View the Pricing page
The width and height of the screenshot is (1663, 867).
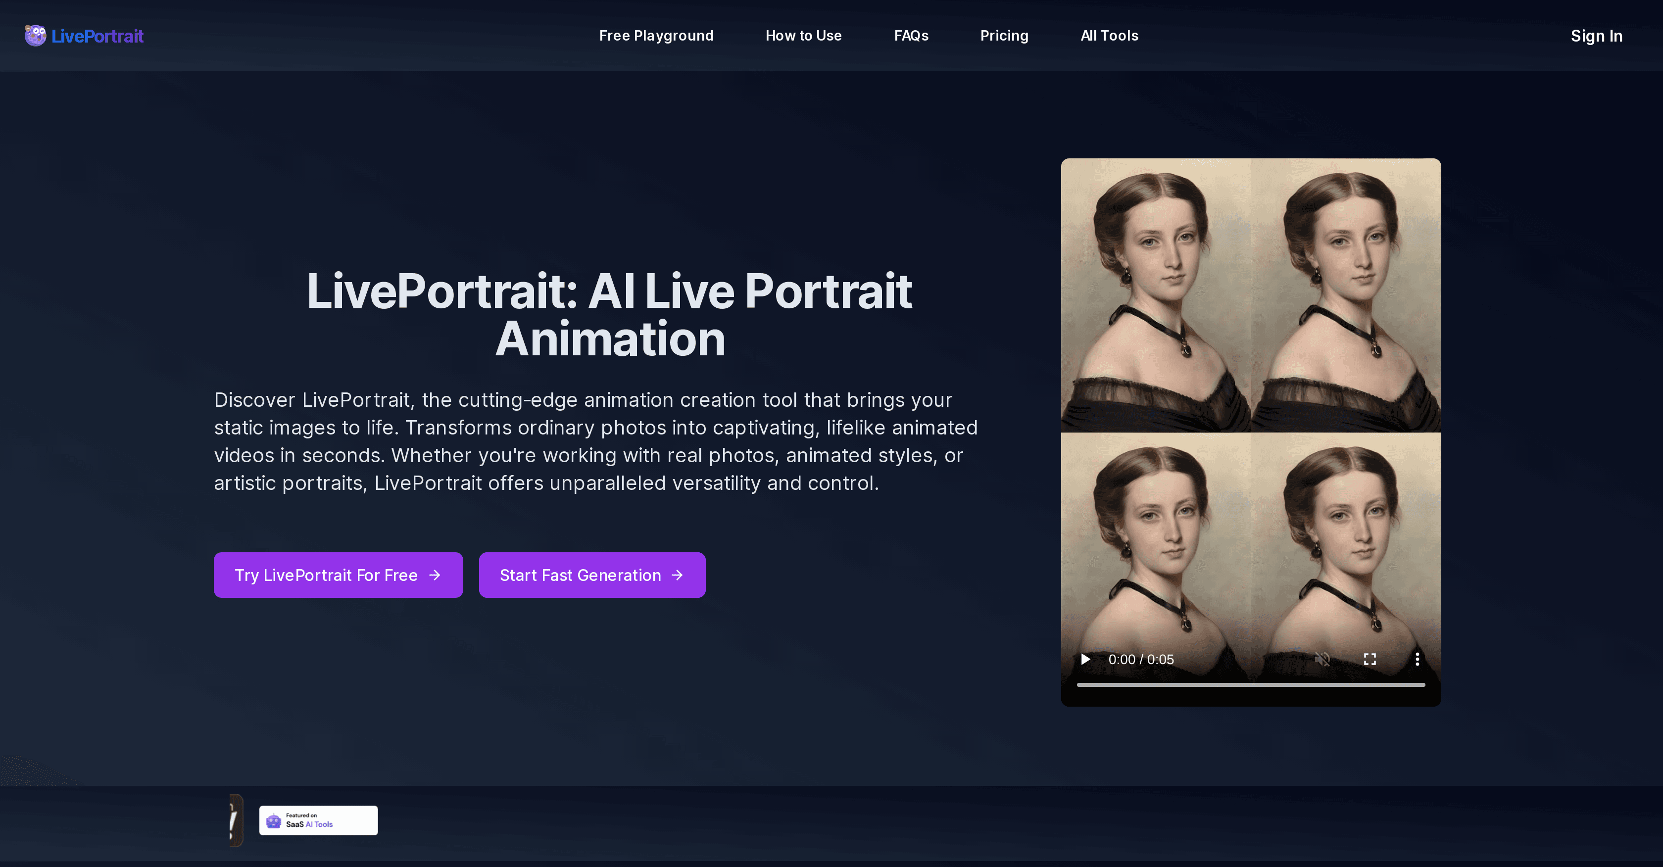coord(1004,36)
